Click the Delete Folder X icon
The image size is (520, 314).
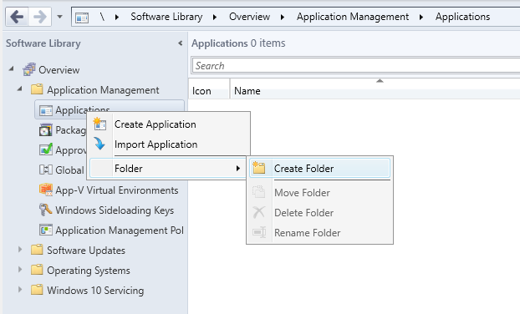click(x=258, y=212)
